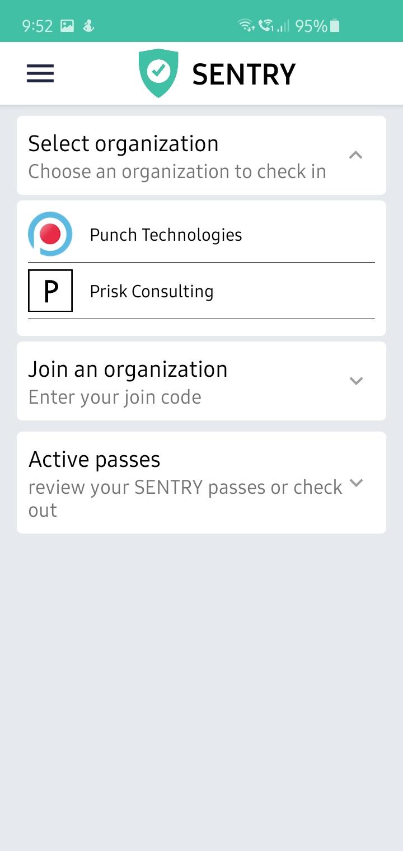Tap the 9:52 clock in status bar

click(x=37, y=26)
